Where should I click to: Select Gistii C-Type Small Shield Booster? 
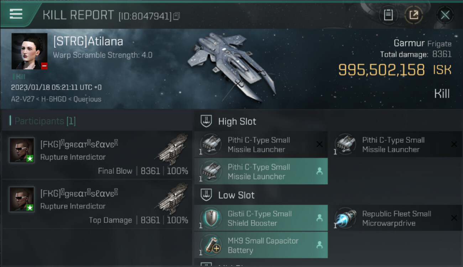[x=261, y=218]
